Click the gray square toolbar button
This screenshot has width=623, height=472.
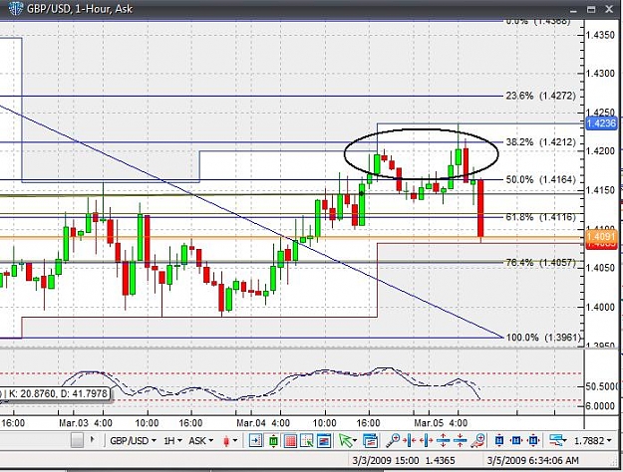click(77, 440)
